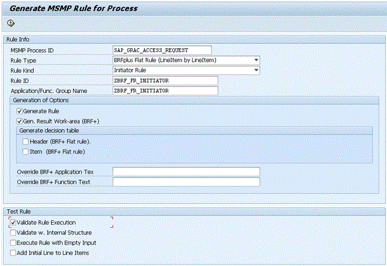Enable Header (BRF+ Flat rule) checkbox
This screenshot has height=266, width=387.
pos(25,141)
